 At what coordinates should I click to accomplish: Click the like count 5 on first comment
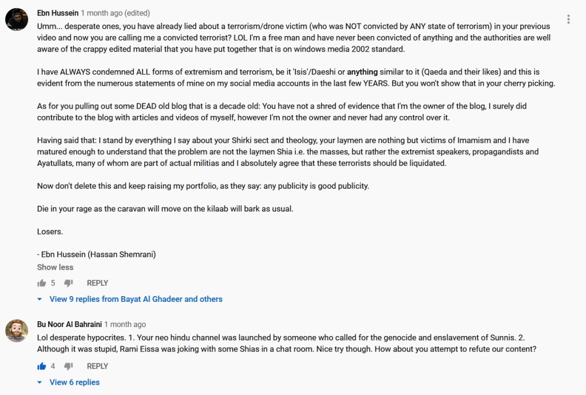click(x=53, y=283)
